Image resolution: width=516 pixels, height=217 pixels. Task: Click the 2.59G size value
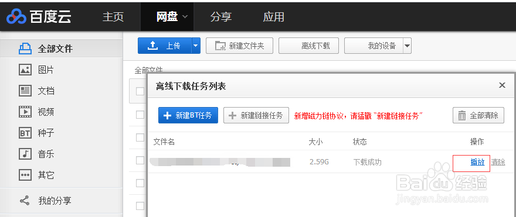pyautogui.click(x=319, y=162)
